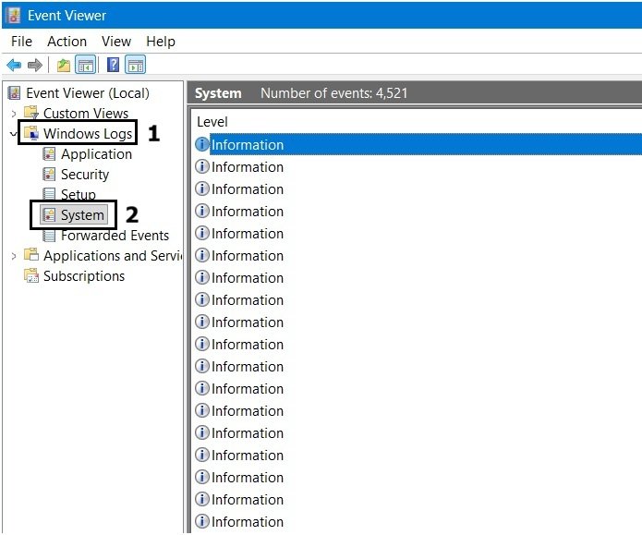Image resolution: width=642 pixels, height=535 pixels.
Task: Open the View menu
Action: pos(116,42)
